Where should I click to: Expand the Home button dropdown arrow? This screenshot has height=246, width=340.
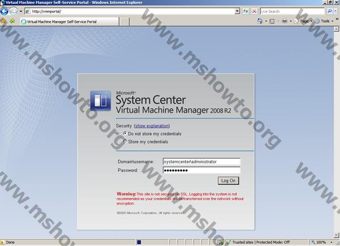266,21
